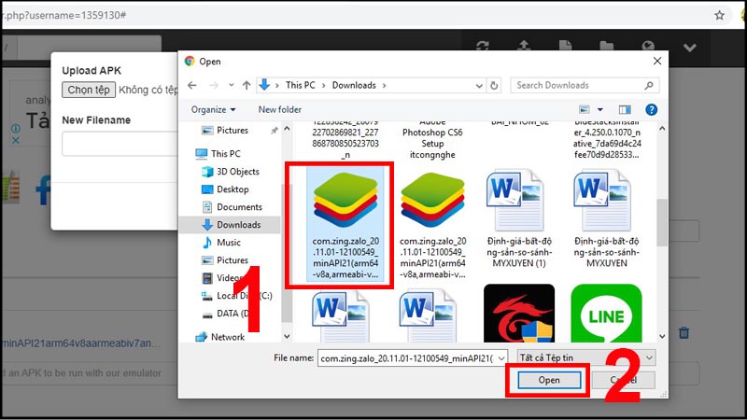The image size is (747, 420).
Task: Close the Open file dialog
Action: (657, 61)
